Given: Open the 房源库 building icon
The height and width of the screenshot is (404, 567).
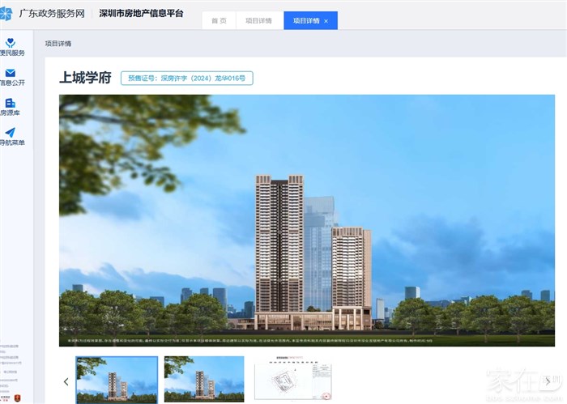Looking at the screenshot, I should click(x=11, y=103).
